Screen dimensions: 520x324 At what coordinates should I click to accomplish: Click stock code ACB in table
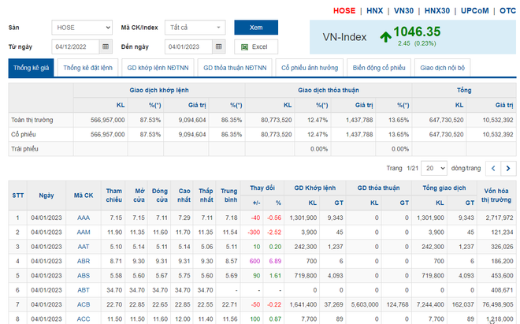pyautogui.click(x=84, y=304)
